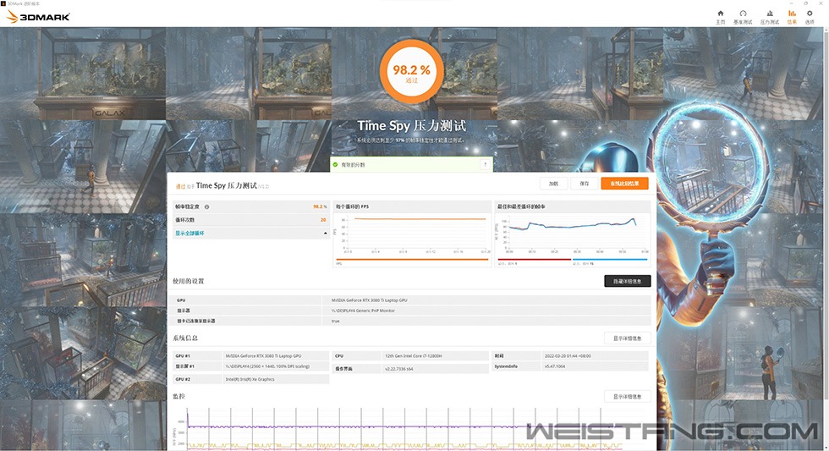Click orange 在线比较结果 compare online button
829x451 pixels.
[624, 183]
